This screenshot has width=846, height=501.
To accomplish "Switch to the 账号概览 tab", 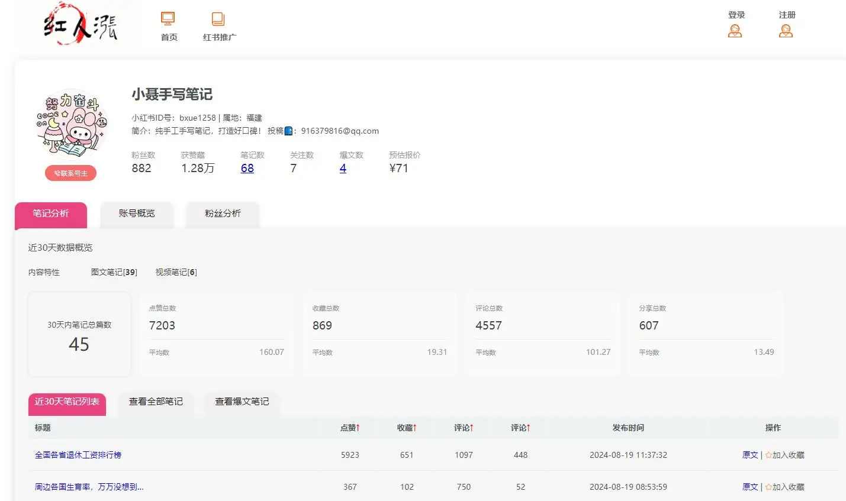I will pos(136,214).
